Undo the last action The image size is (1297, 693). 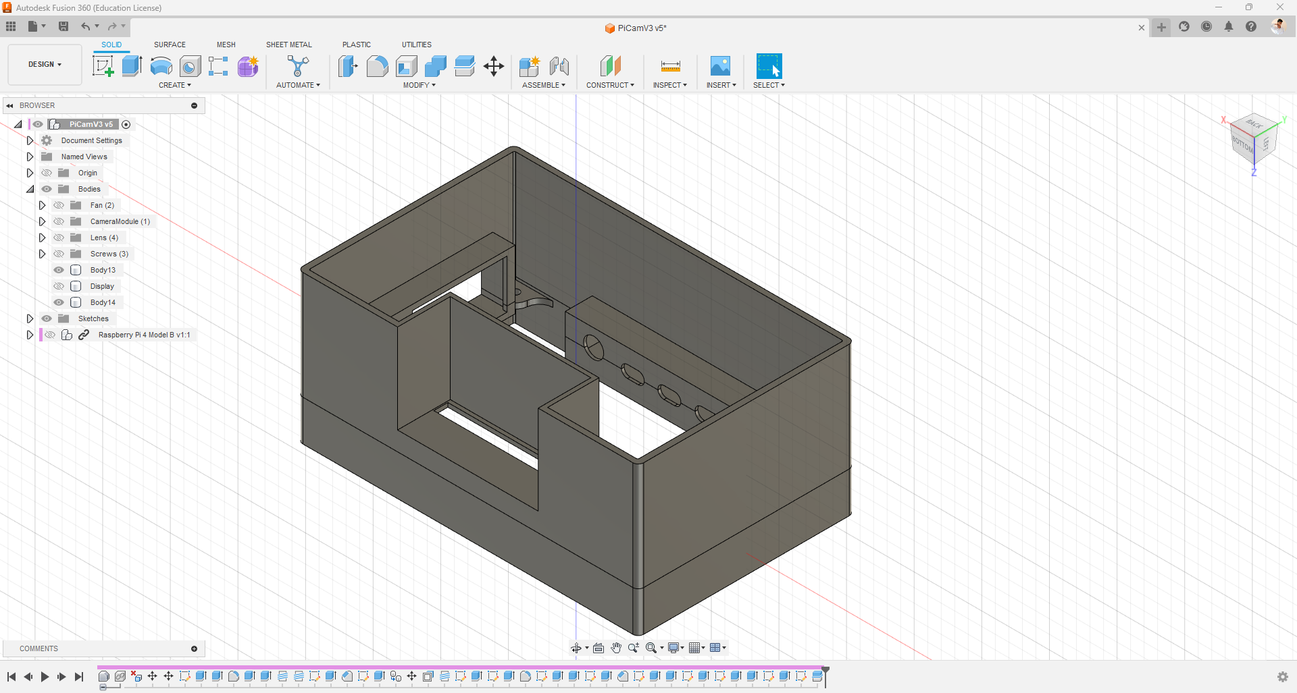[x=86, y=26]
